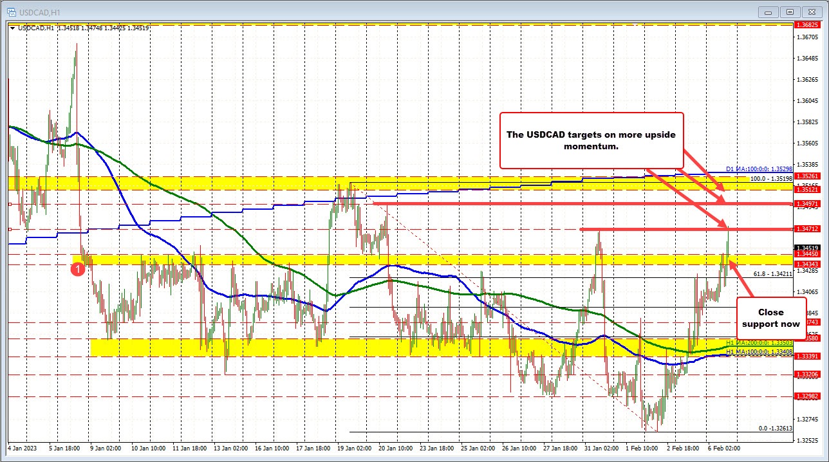This screenshot has width=829, height=462.
Task: Select the 1.34343 price level label
Action: point(806,264)
